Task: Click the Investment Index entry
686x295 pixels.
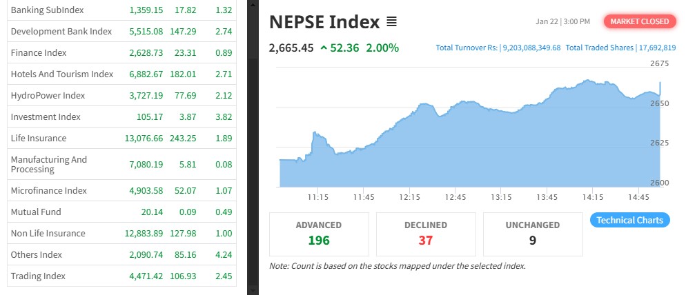Action: point(46,116)
